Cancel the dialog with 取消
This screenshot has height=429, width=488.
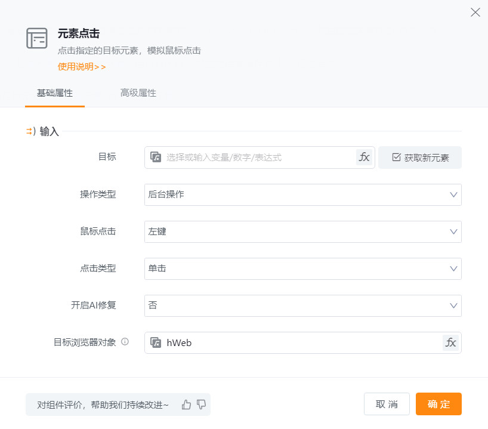pos(387,404)
